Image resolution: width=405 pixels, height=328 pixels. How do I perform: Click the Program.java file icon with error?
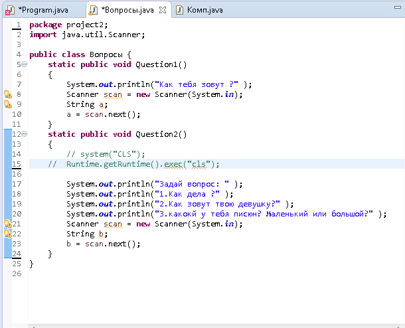click(10, 11)
